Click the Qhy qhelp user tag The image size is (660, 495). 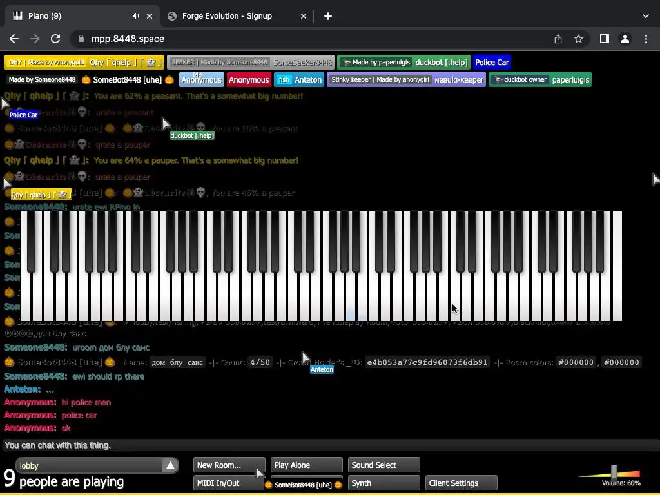(84, 63)
